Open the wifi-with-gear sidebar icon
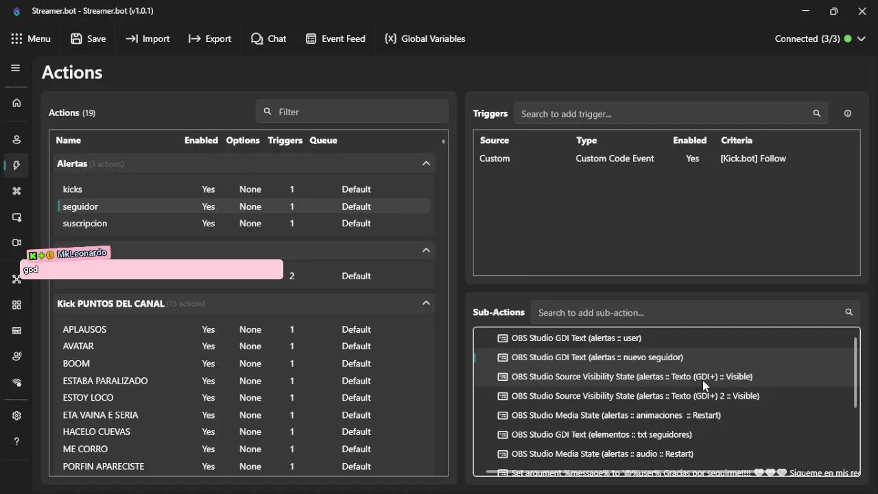Screen dimensions: 878x494 (16, 383)
